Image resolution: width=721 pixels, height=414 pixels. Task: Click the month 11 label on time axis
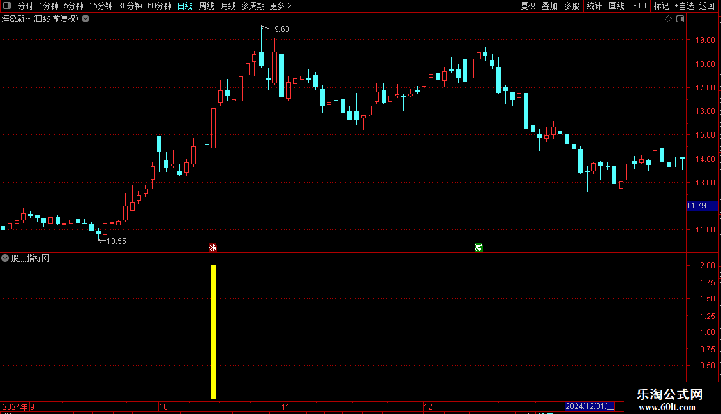coord(286,407)
